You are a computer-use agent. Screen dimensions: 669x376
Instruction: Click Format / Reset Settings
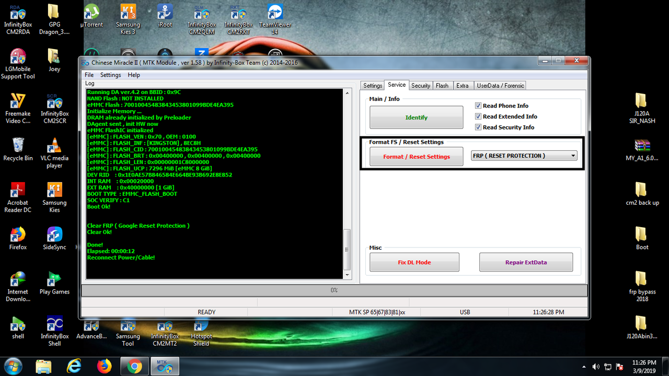[416, 156]
